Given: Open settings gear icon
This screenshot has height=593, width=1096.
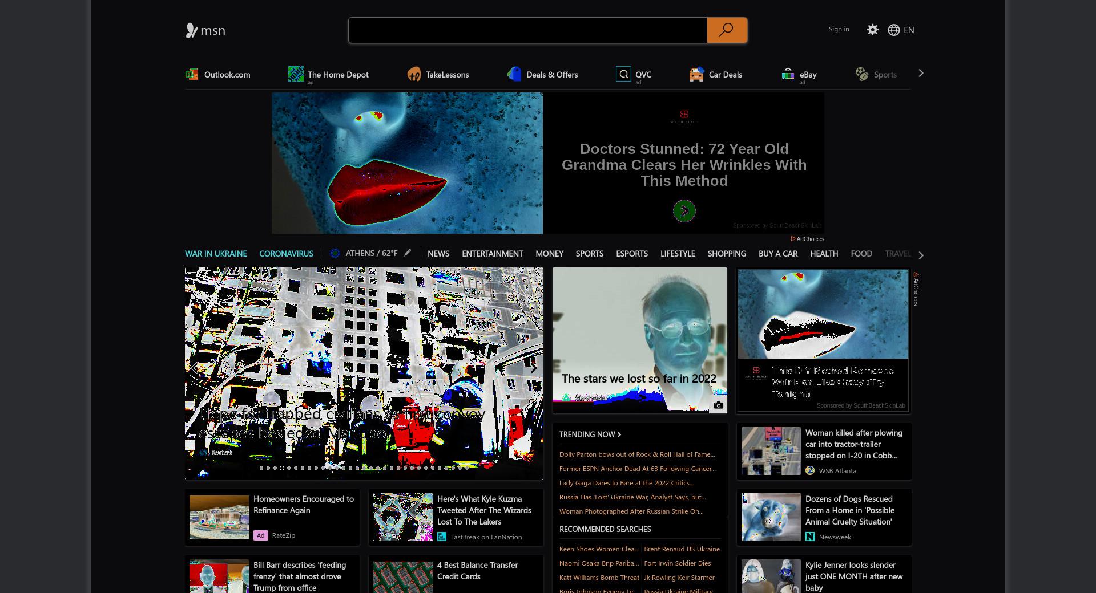Looking at the screenshot, I should (x=872, y=30).
